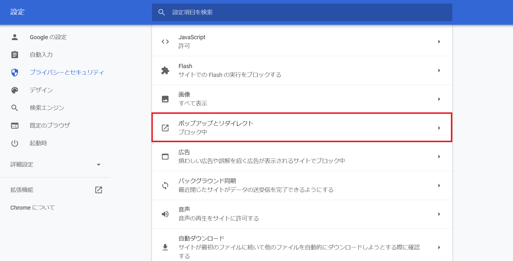Open 音声 settings via right arrow
This screenshot has height=261, width=513.
point(439,214)
